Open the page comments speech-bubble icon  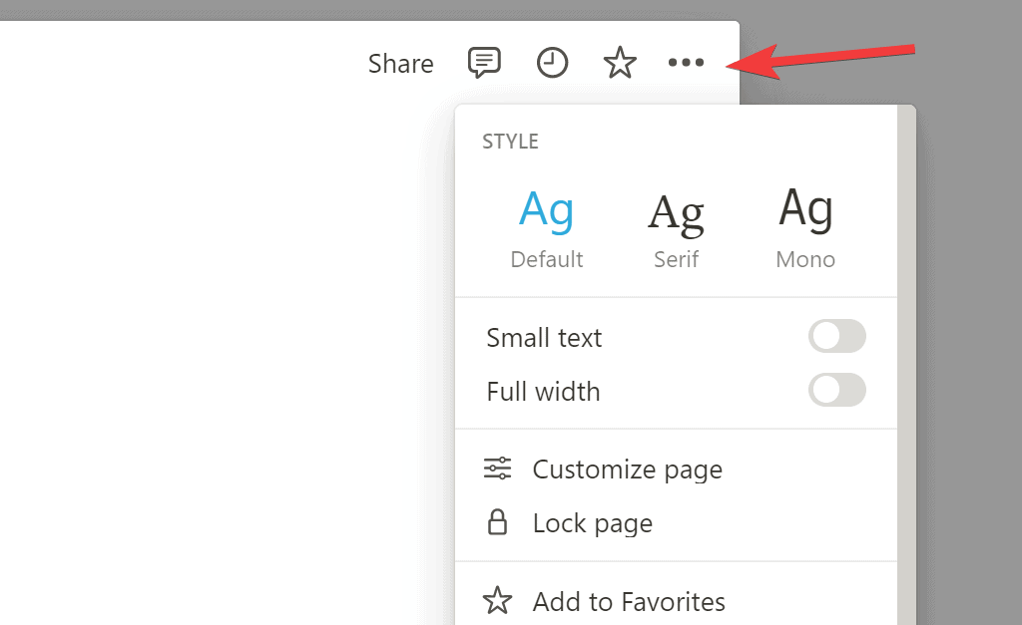click(x=484, y=63)
